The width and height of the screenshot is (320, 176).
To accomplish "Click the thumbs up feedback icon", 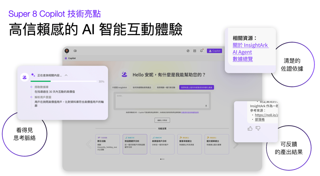I will [x=250, y=128].
